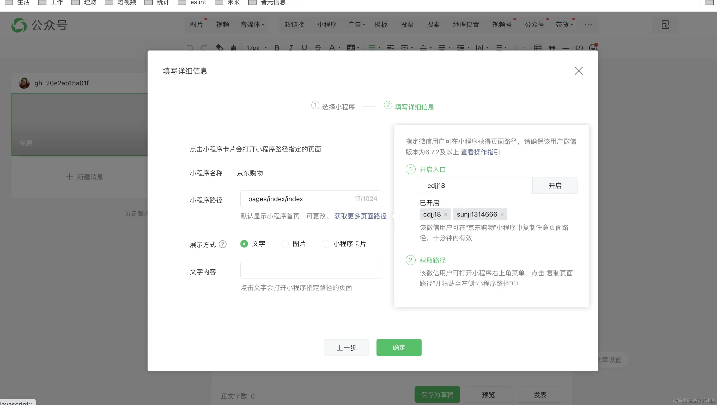Click the help icon beside 展示方式
Image resolution: width=717 pixels, height=405 pixels.
pos(223,244)
